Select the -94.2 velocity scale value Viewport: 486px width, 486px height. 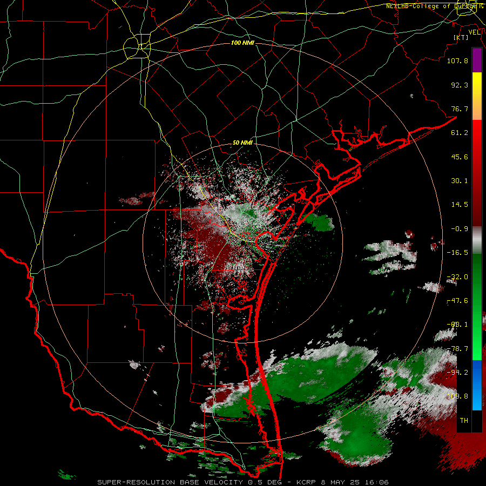coord(457,373)
